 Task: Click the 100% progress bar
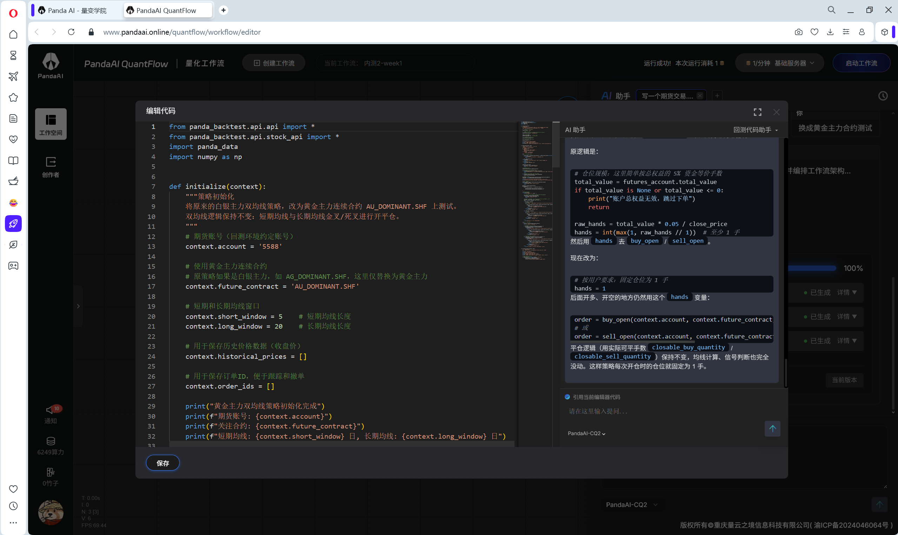pos(812,268)
